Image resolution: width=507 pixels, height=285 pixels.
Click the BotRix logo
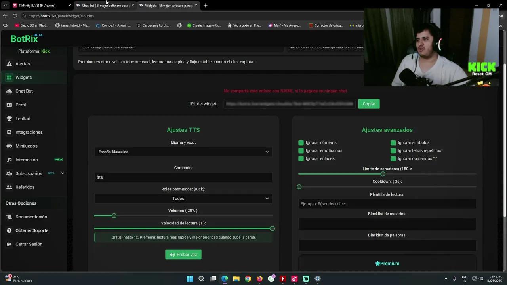[x=26, y=38]
